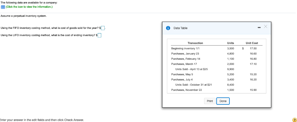Click the 16.60 unit cost value
Image resolution: width=297 pixels, height=122 pixels.
coord(253,54)
